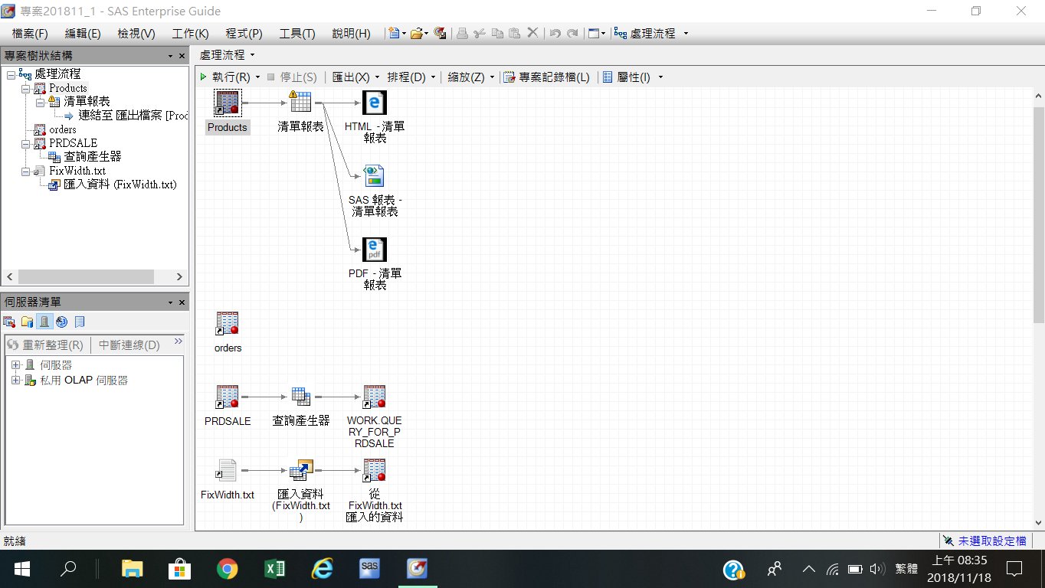Collapse the FixWidth.txt tree node
The image size is (1045, 588).
tap(25, 171)
